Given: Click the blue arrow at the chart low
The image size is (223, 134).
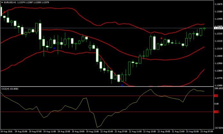Looking at the screenshot, I should [x=122, y=85].
